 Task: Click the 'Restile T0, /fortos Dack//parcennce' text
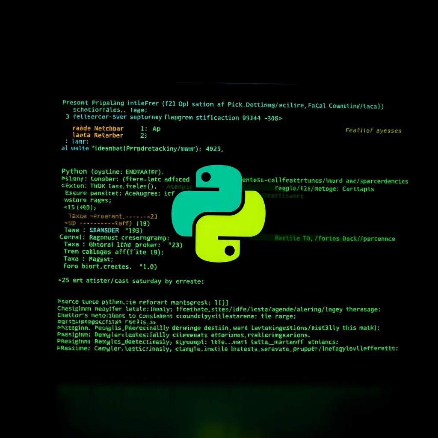point(334,238)
